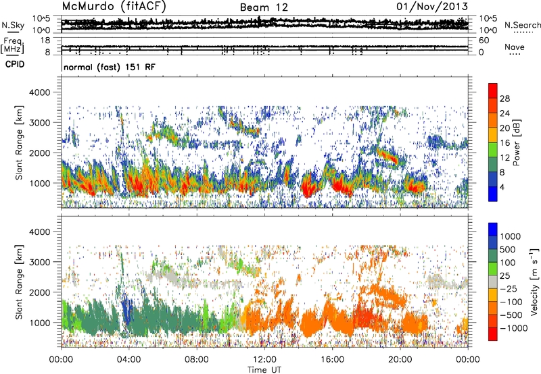541x374 pixels.
Task: Click '1000' on the velocity panel range axis
Action: tap(39, 323)
